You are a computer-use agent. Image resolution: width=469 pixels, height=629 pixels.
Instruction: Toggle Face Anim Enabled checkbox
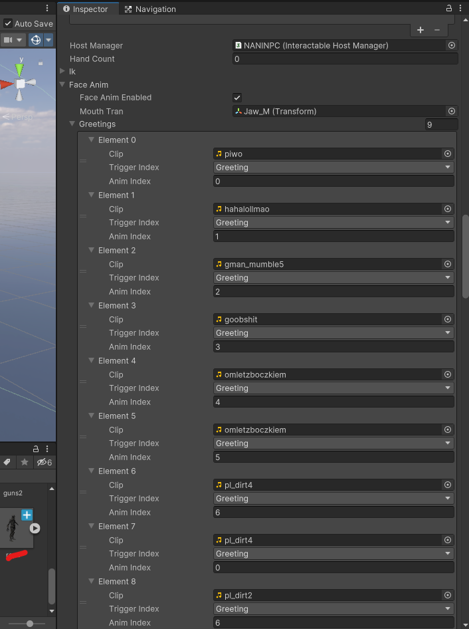[x=237, y=98]
